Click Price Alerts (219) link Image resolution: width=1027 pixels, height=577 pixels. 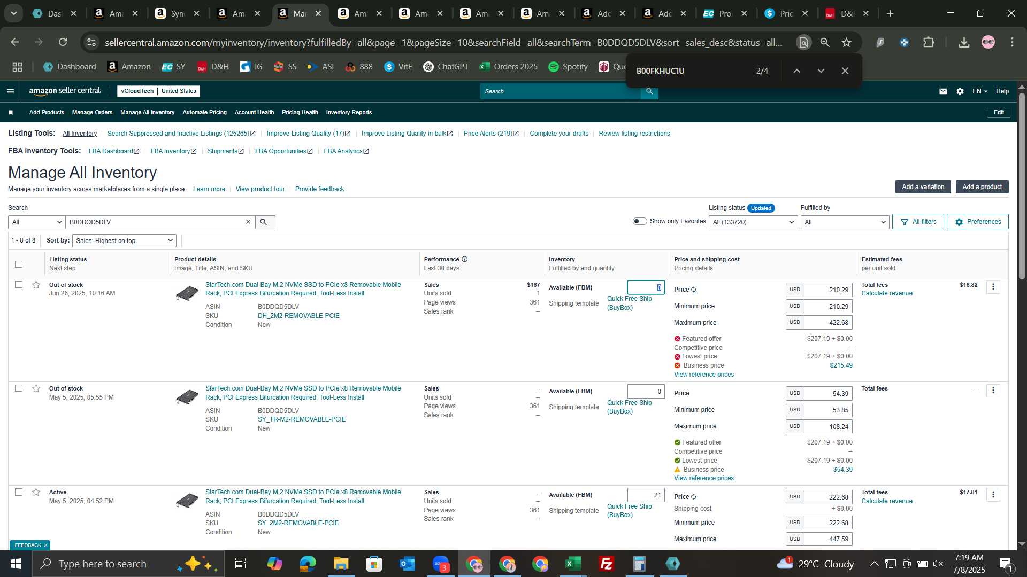coord(491,134)
